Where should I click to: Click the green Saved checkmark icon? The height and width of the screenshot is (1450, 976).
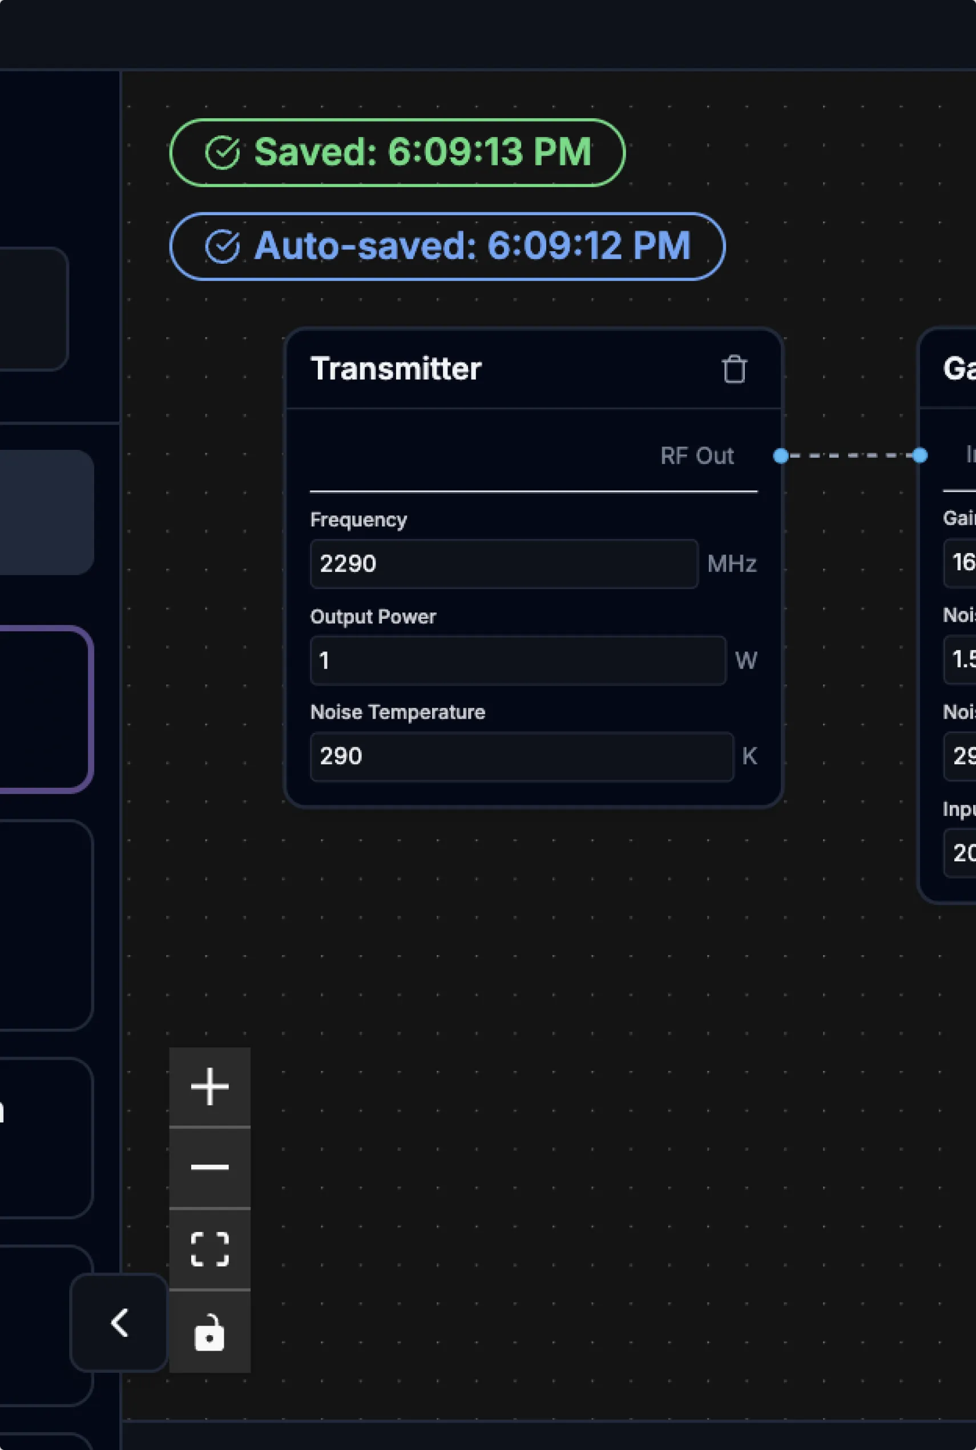[222, 153]
